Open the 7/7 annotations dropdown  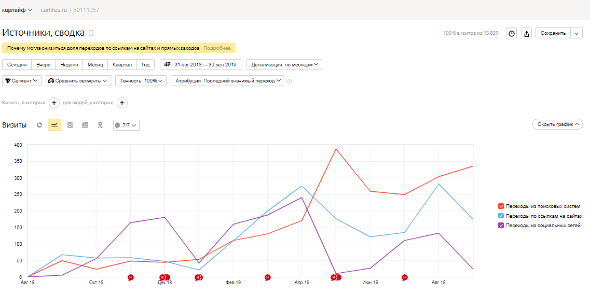tap(127, 125)
